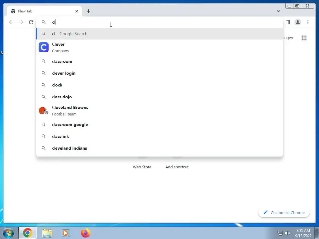Launch Firefox from the taskbar
The image size is (319, 239).
(85, 233)
